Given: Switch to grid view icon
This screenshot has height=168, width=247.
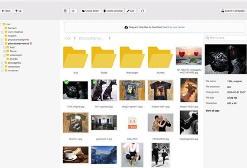Looking at the screenshot, I should point(65,11).
